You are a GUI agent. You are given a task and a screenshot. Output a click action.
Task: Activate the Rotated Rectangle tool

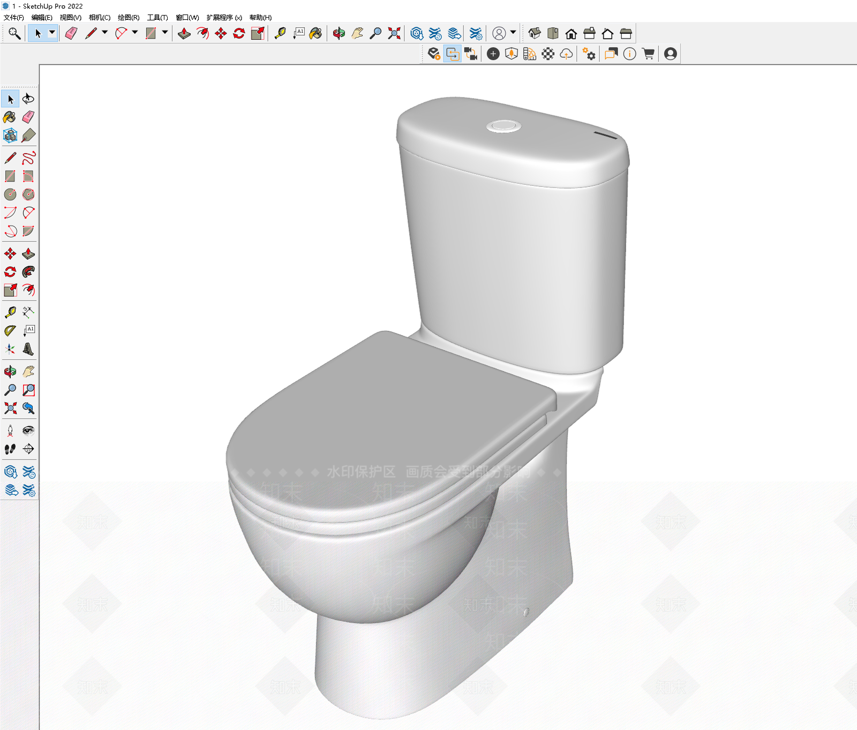coord(28,176)
